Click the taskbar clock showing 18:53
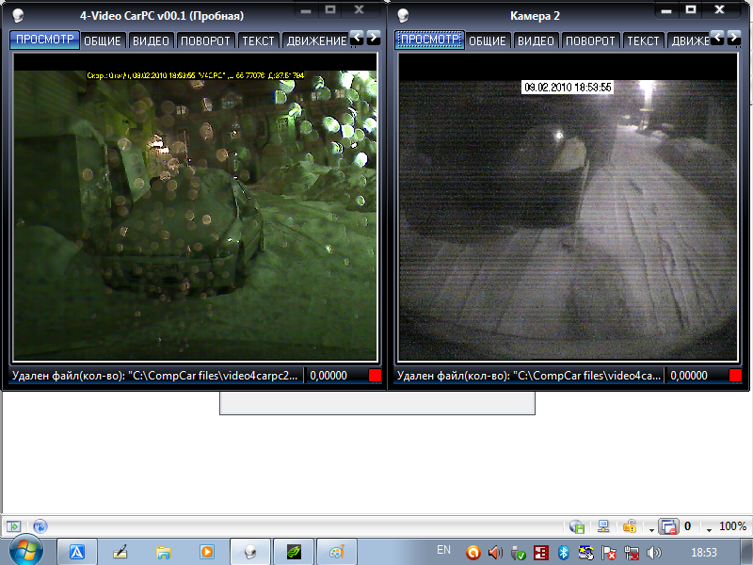 [707, 552]
